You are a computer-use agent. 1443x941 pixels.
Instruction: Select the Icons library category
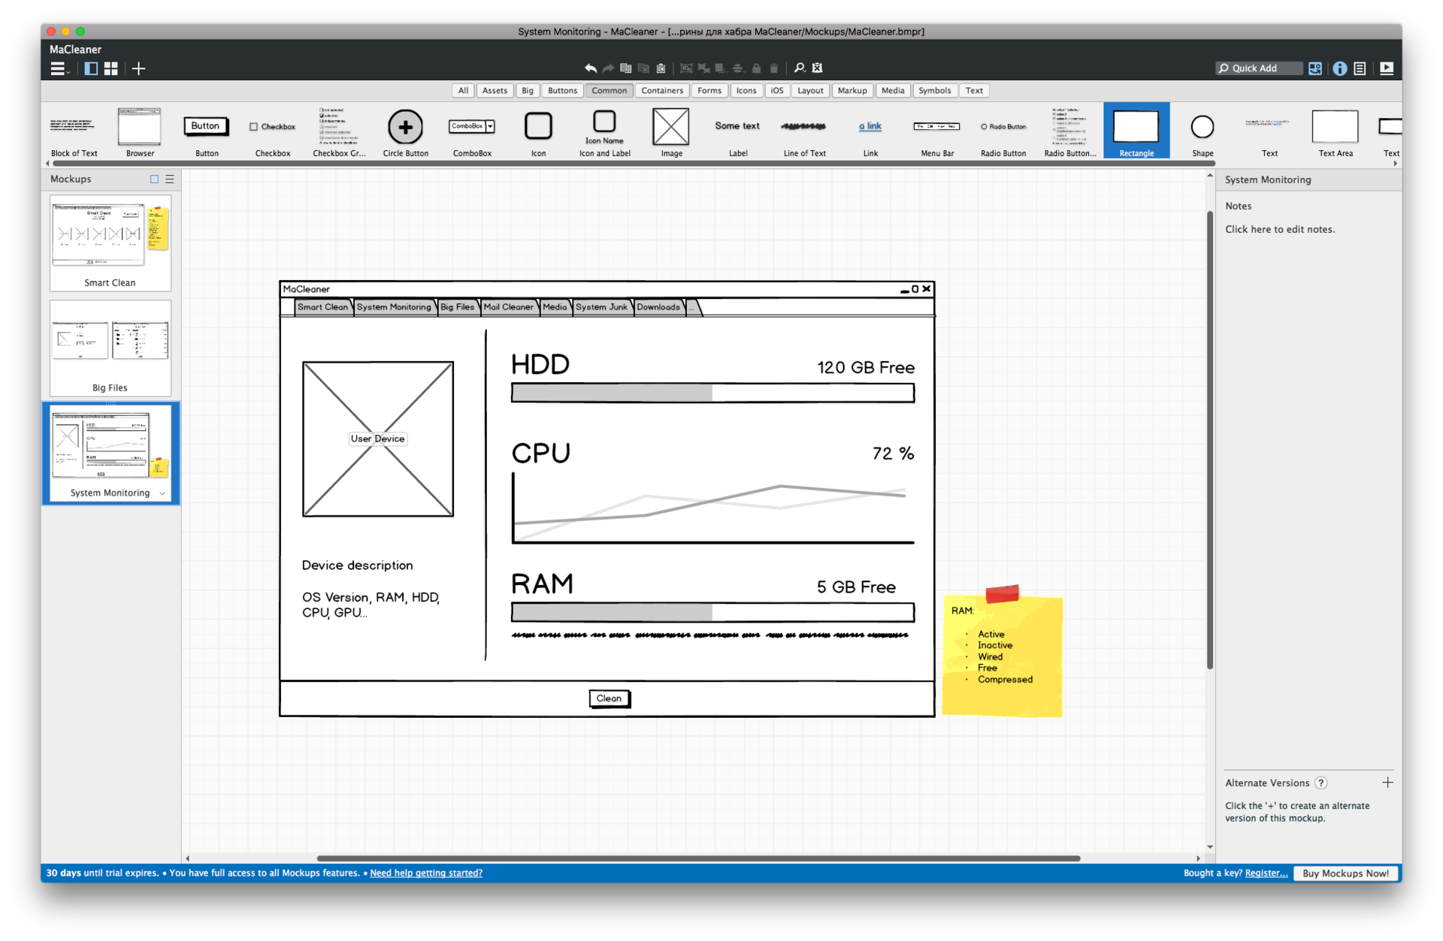(746, 90)
